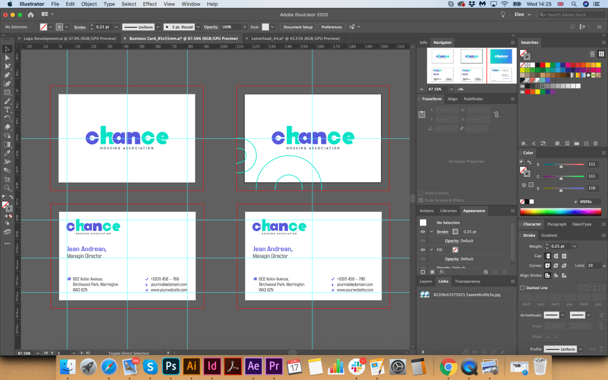Click the Preferences button
The image size is (608, 380).
click(331, 27)
